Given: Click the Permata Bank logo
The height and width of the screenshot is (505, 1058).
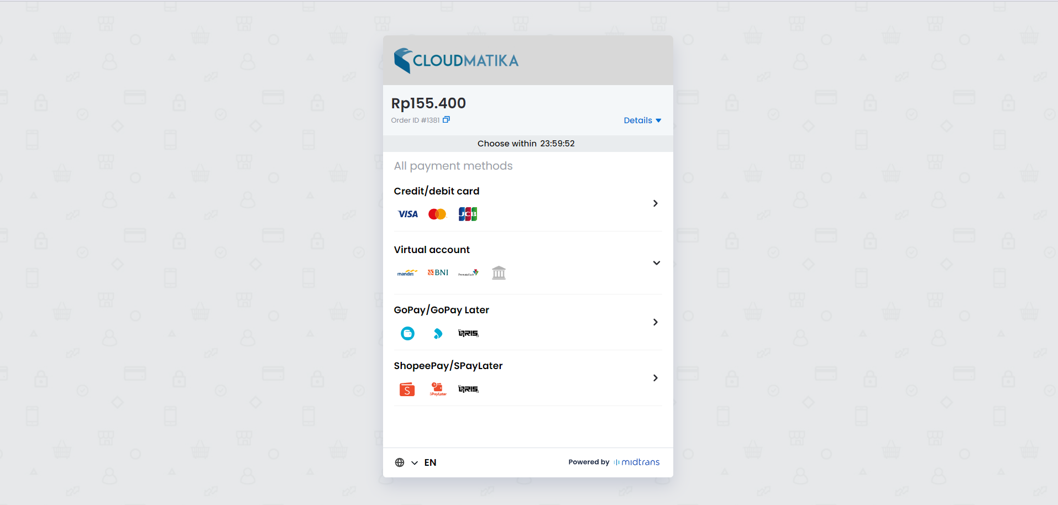Looking at the screenshot, I should (x=468, y=272).
